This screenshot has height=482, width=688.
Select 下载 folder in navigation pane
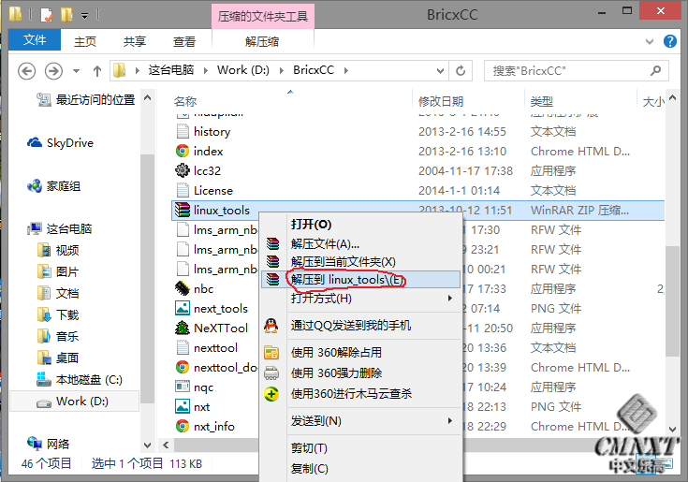click(58, 314)
